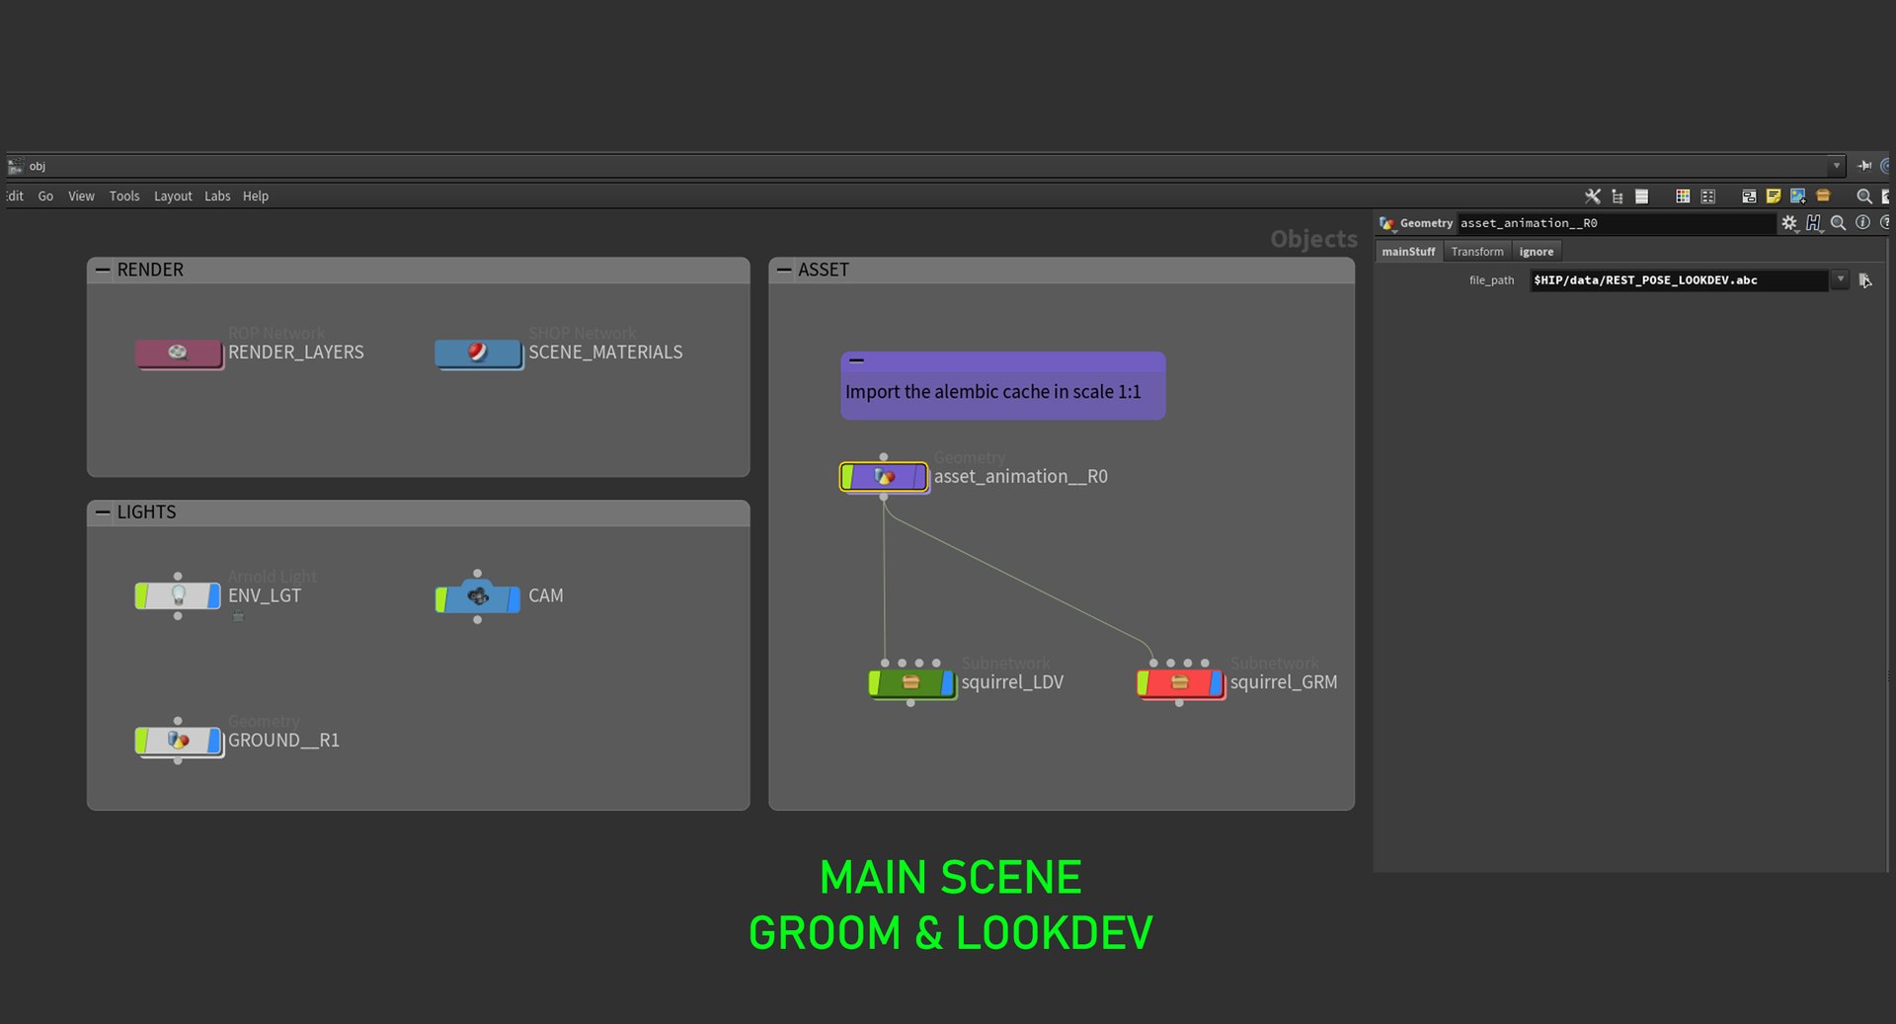Toggle green left flag on squirrel_LDV node
Screen dimensions: 1896x1024
[875, 682]
